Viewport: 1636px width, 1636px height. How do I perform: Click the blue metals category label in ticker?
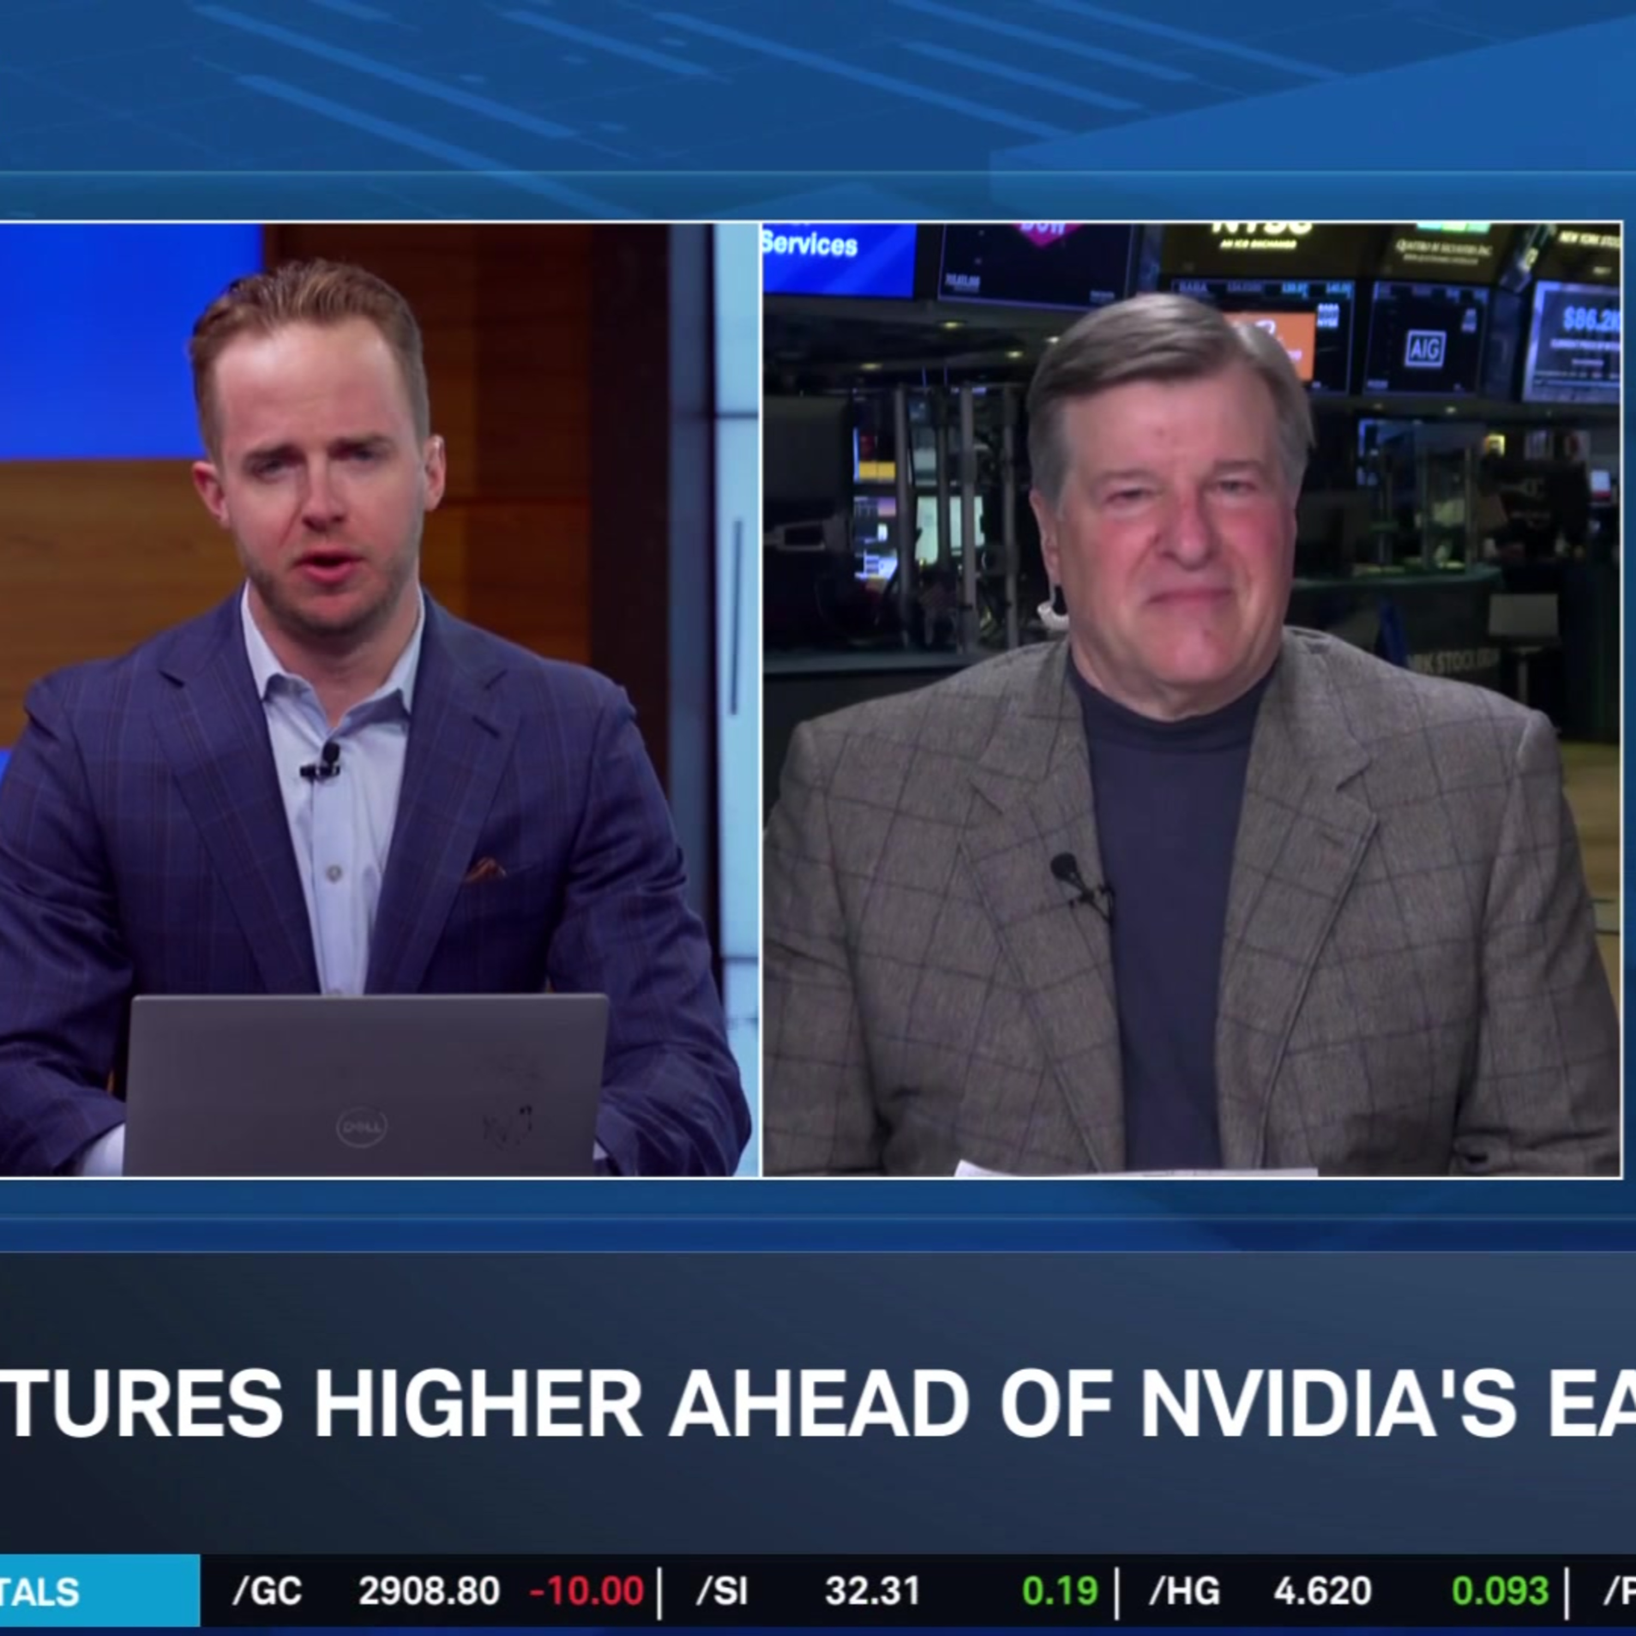tap(100, 1591)
